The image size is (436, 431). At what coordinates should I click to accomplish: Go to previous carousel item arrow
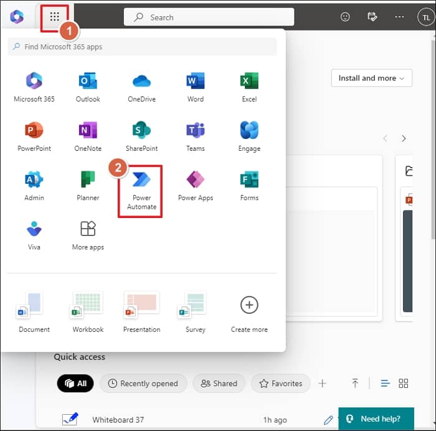click(x=386, y=138)
